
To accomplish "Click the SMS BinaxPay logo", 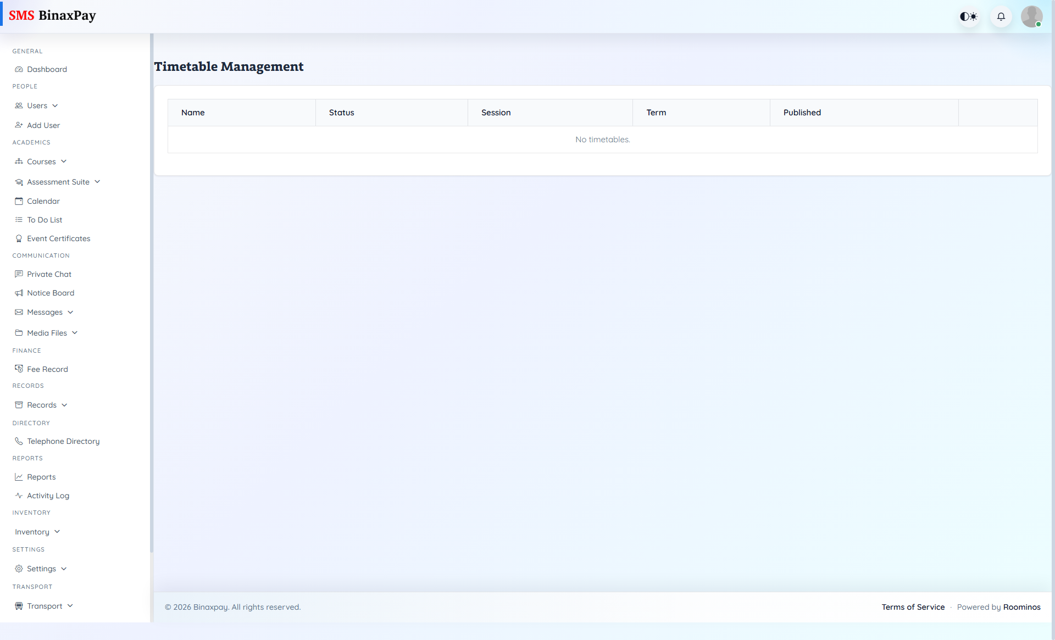I will 53,15.
